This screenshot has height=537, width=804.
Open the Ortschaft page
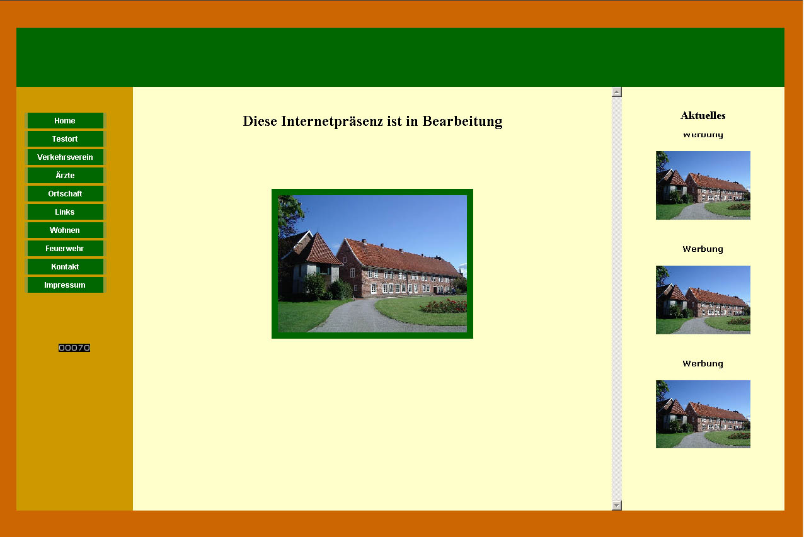(x=65, y=193)
